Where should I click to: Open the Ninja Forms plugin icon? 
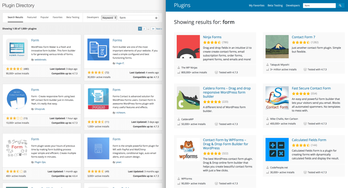click(x=188, y=47)
